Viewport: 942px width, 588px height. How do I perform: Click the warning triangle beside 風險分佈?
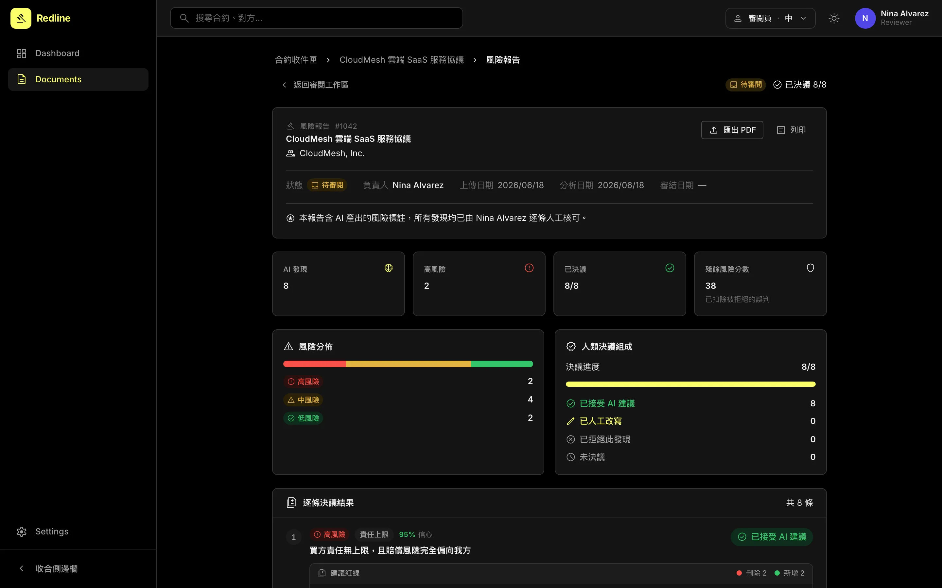tap(288, 347)
